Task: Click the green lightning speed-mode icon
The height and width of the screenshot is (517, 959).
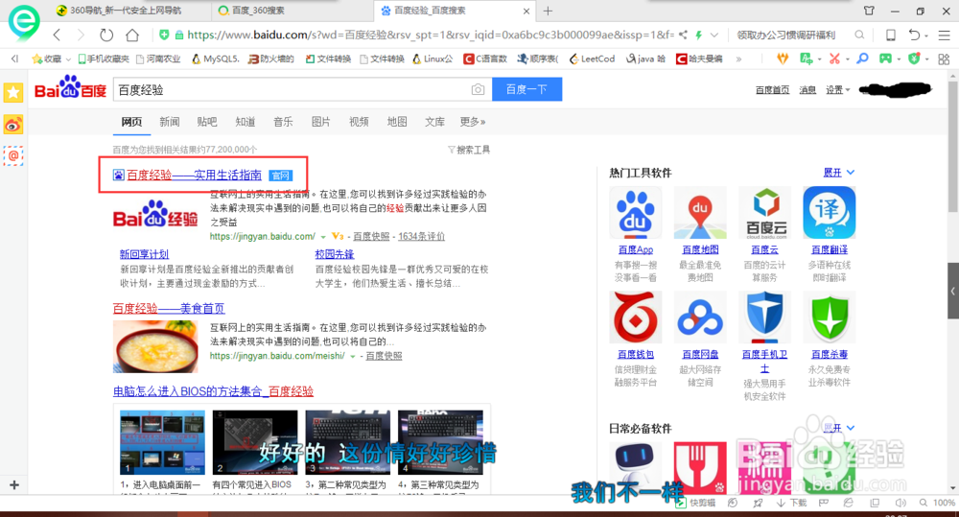Action: coord(698,35)
